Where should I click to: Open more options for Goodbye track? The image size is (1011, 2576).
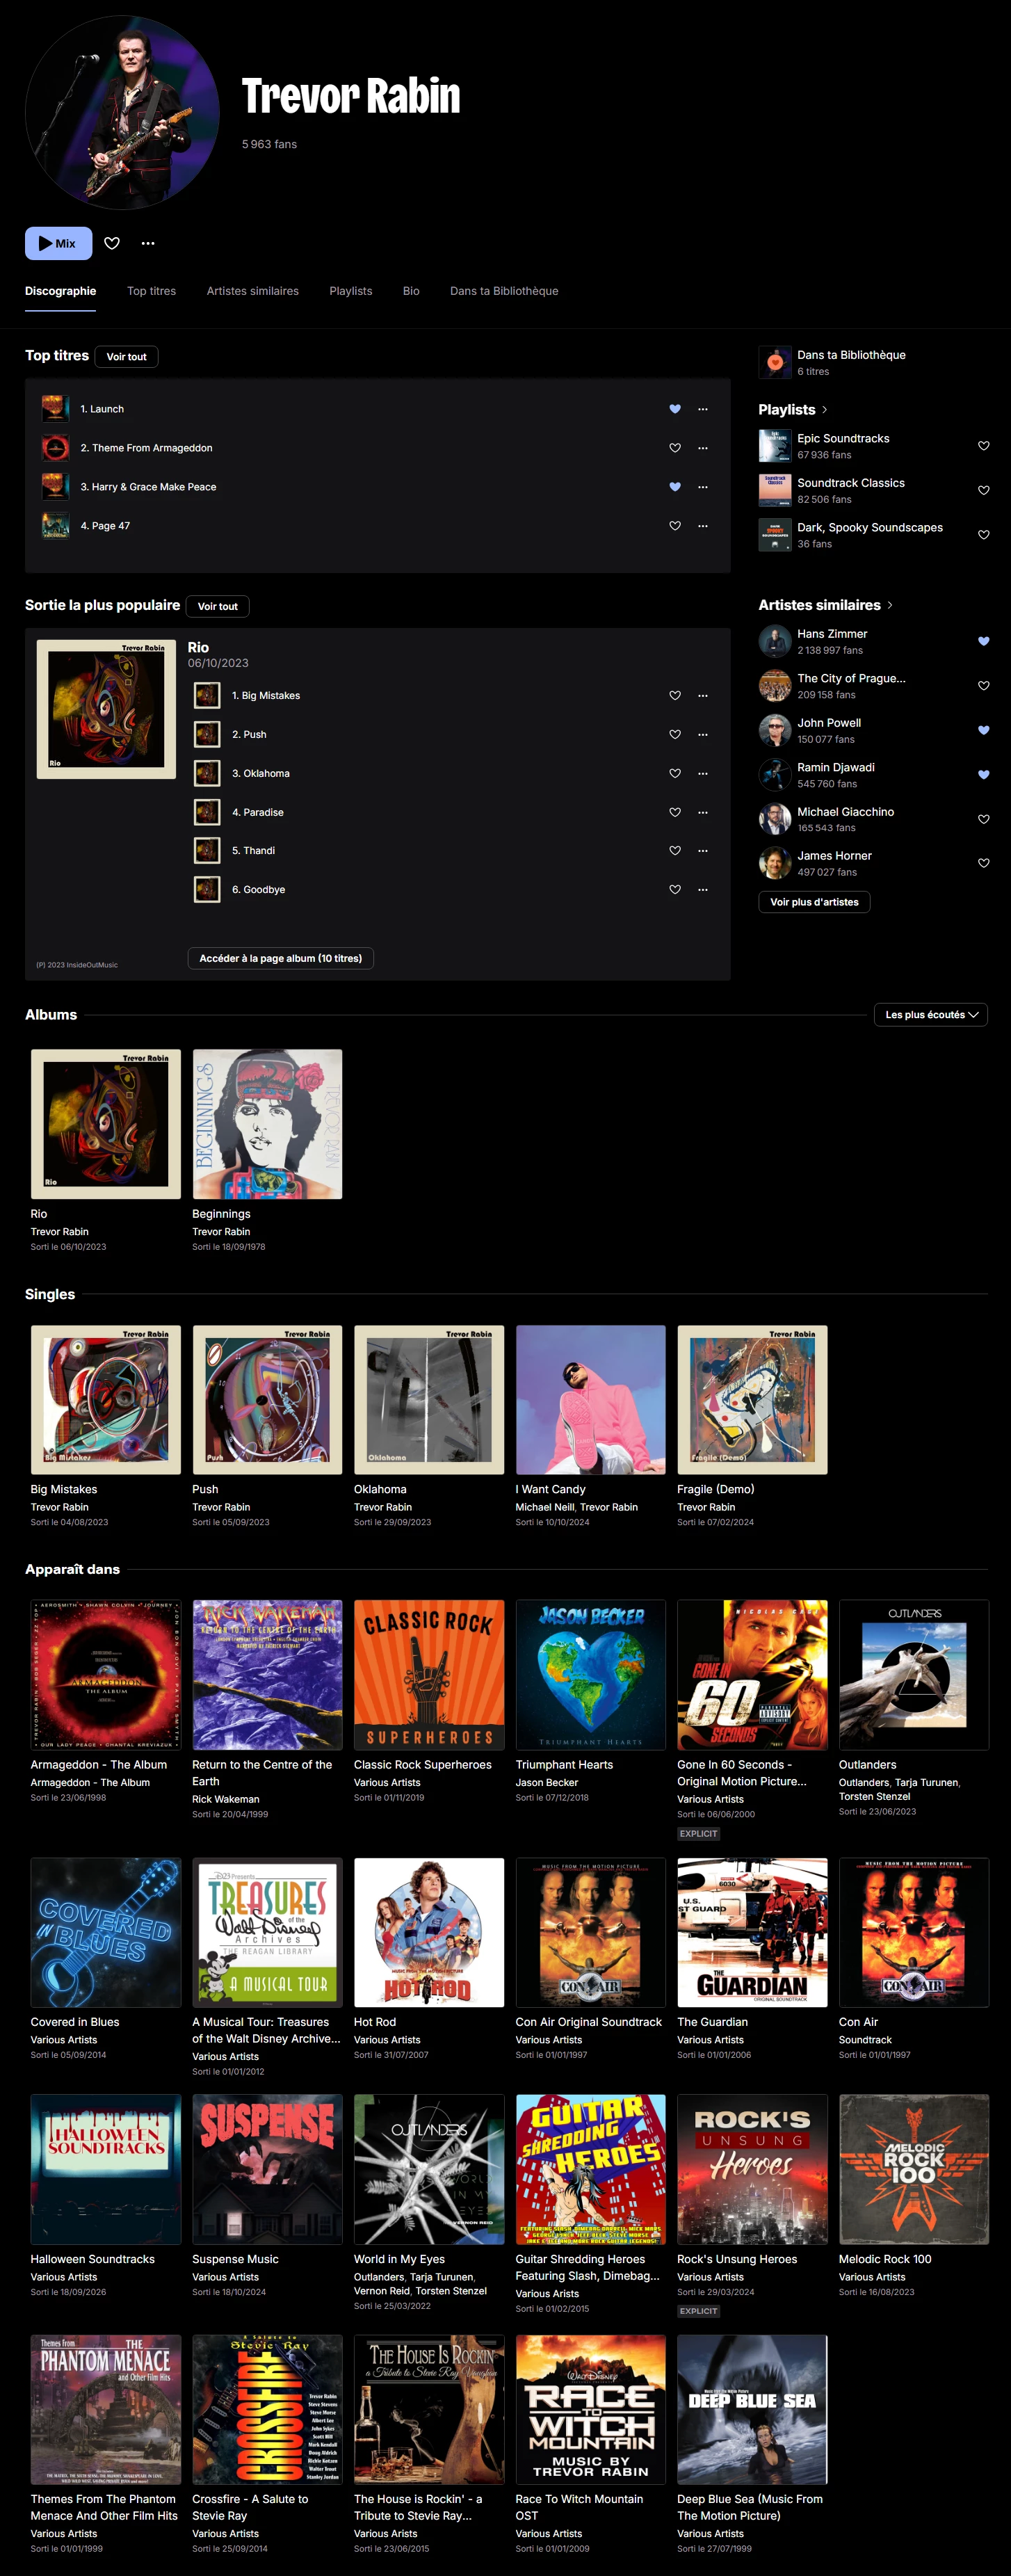tap(703, 890)
